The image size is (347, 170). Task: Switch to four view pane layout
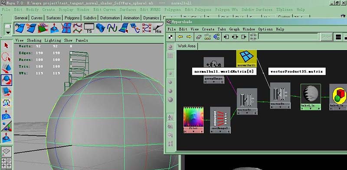(7, 163)
